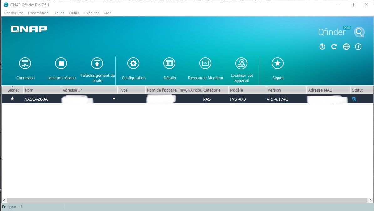The image size is (374, 211).
Task: Open the Configuration gear icon
Action: point(133,63)
